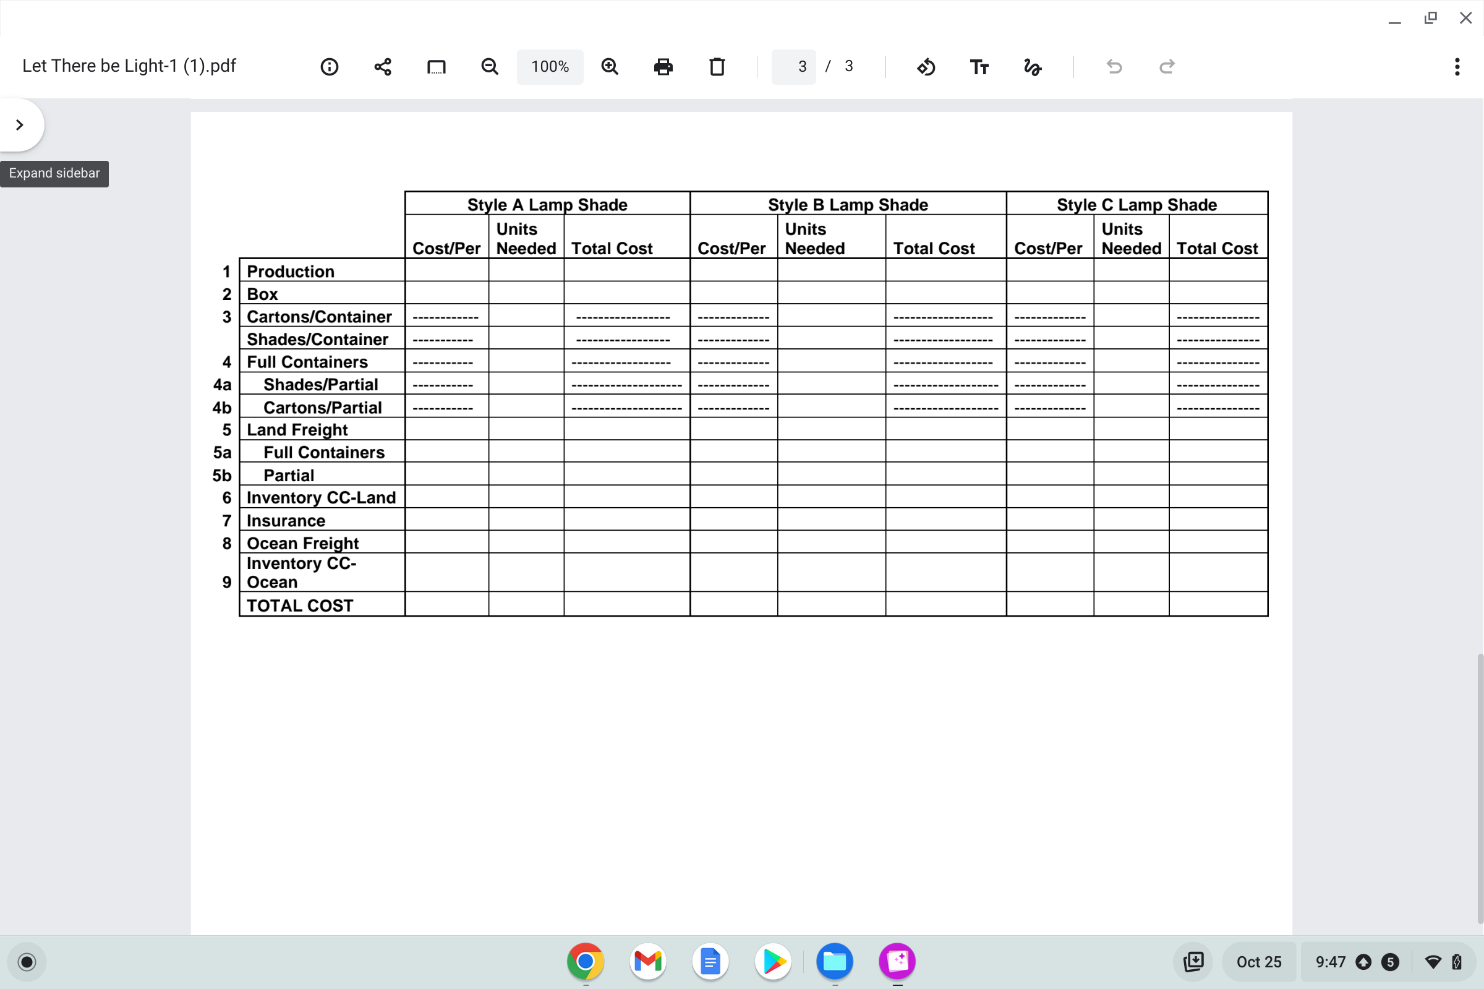1484x989 pixels.
Task: Open the three-dot more options menu
Action: coord(1457,67)
